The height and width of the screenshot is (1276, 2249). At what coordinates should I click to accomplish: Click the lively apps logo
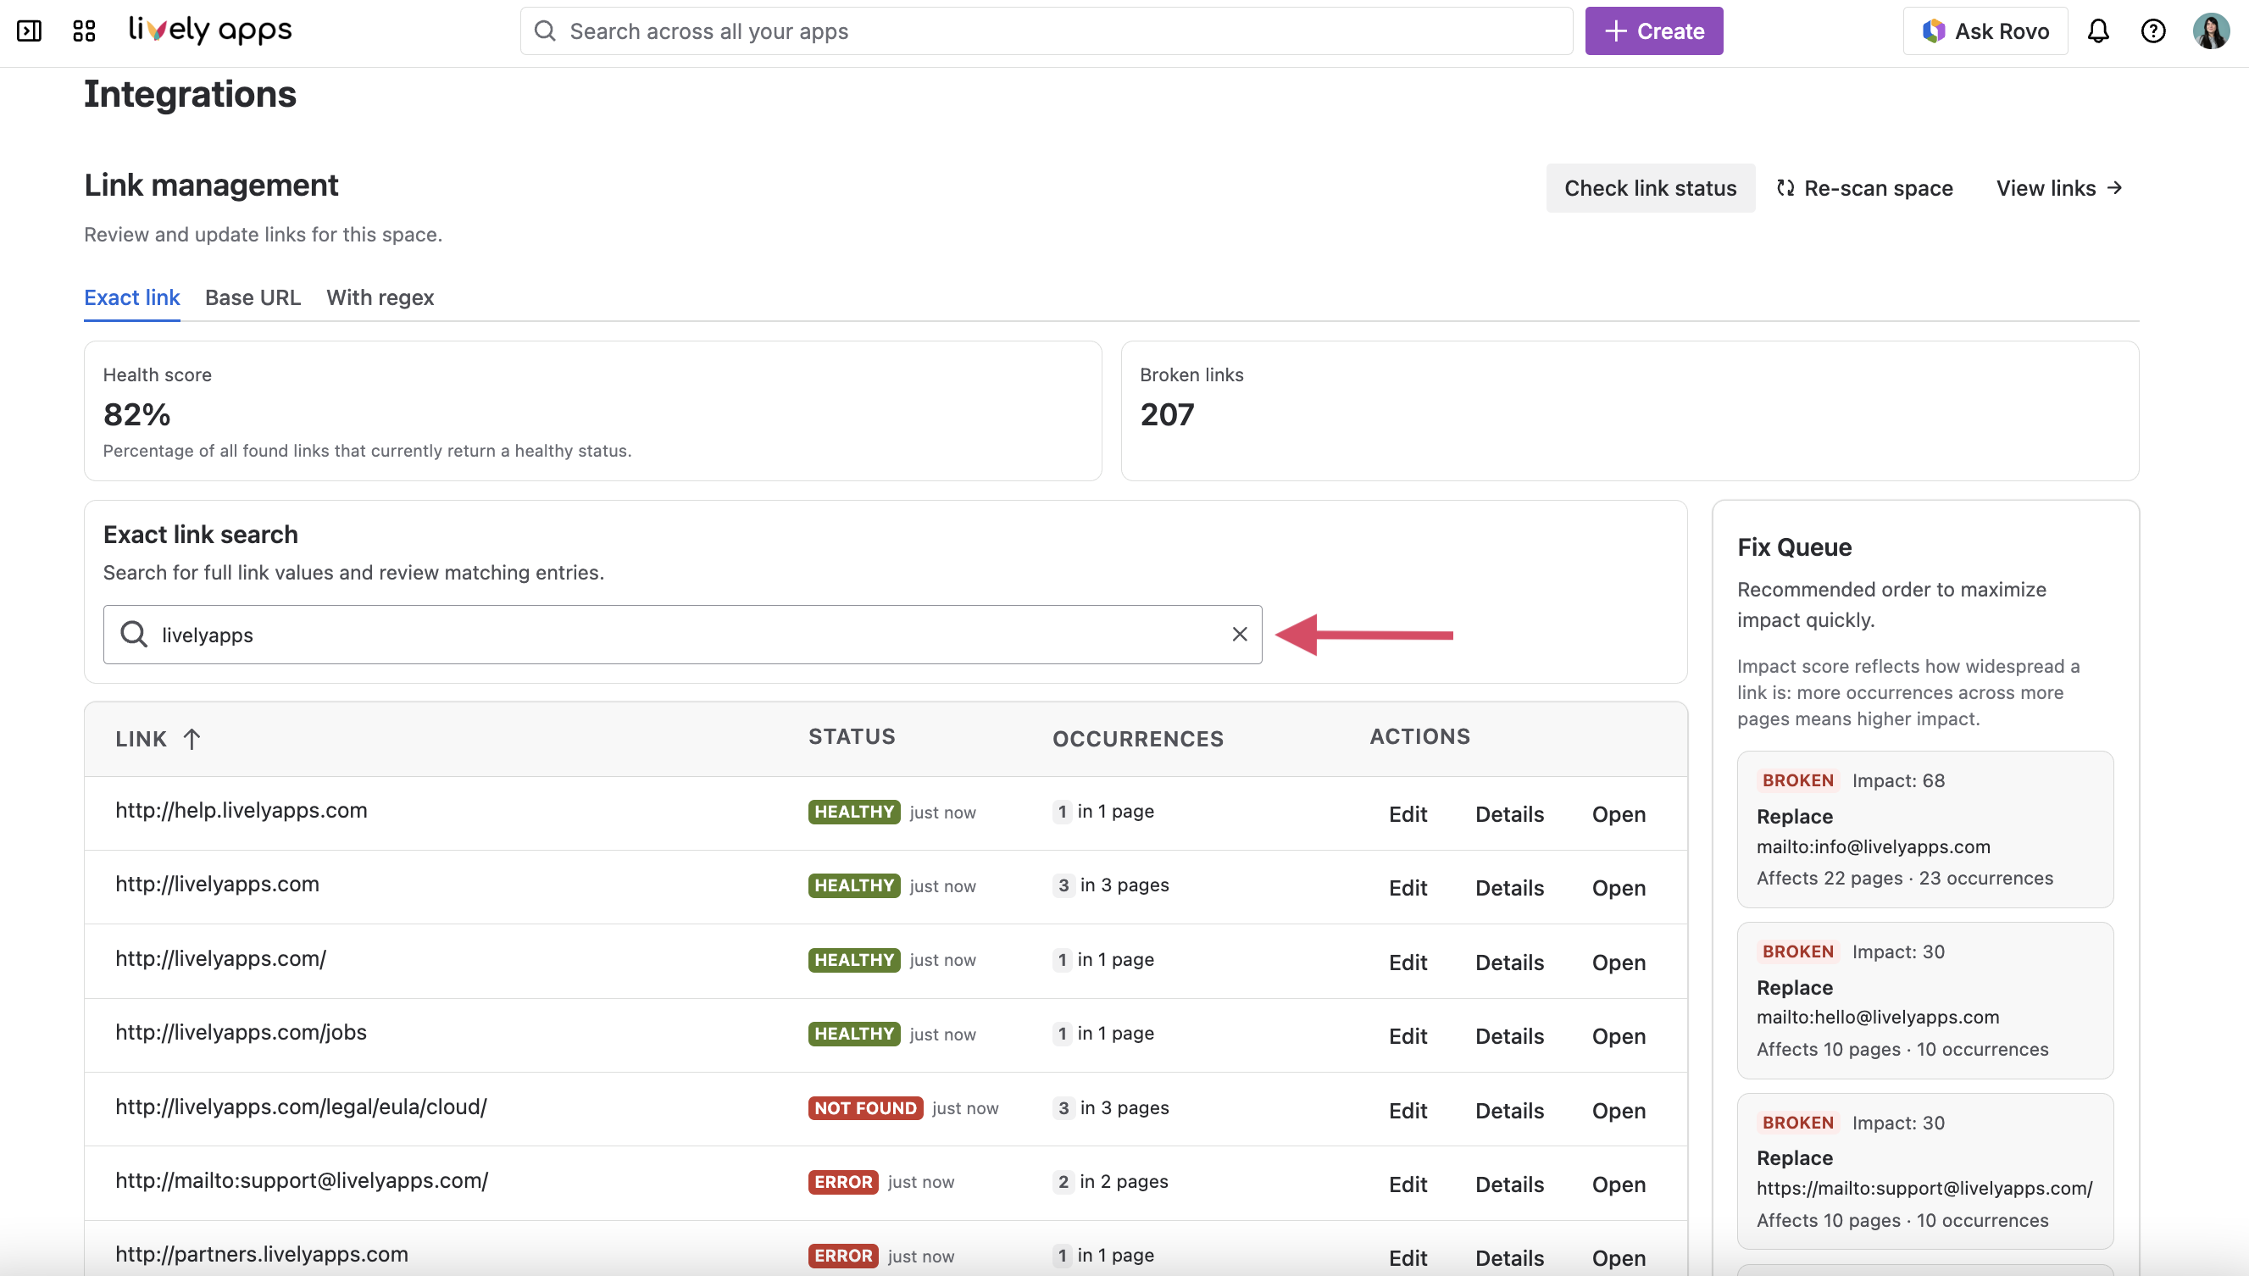209,29
